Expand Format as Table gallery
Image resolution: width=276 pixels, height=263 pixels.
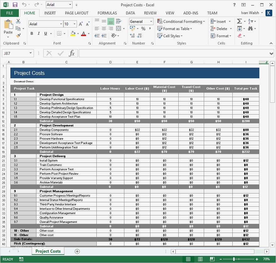click(x=175, y=28)
